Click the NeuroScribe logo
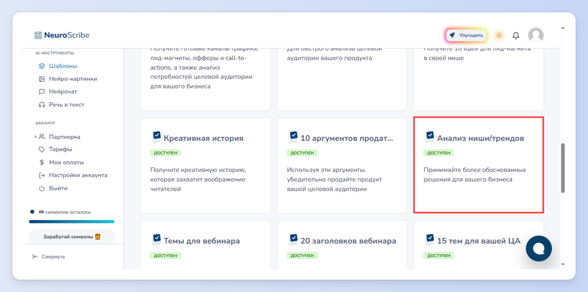 point(62,35)
